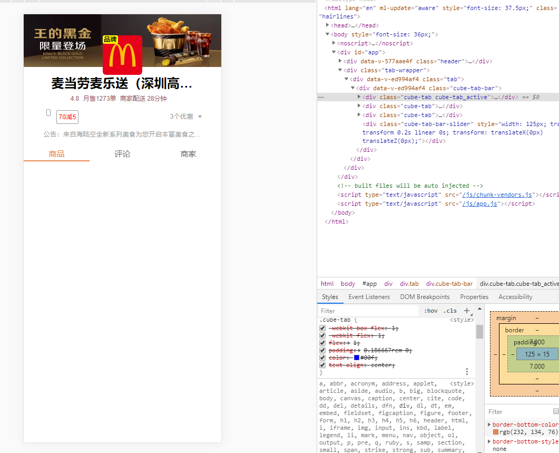Click the .cls element classes icon
Screen dimensions: 559x453
[x=450, y=311]
